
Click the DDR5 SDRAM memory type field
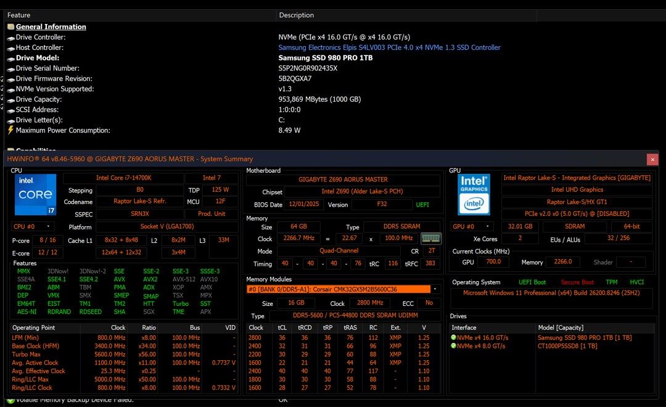tap(402, 226)
